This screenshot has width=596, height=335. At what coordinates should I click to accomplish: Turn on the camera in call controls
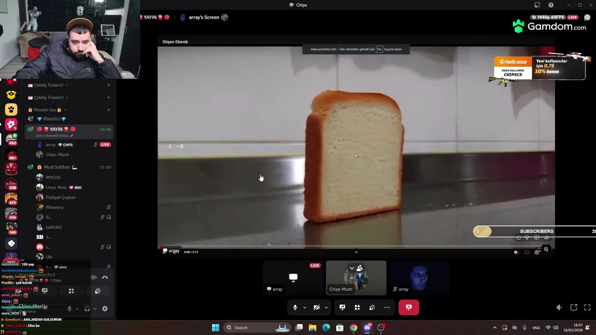point(317,308)
